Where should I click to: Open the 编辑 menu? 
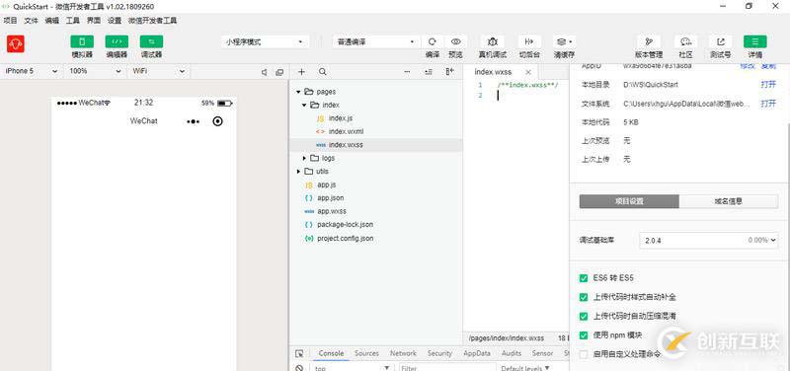(52, 21)
